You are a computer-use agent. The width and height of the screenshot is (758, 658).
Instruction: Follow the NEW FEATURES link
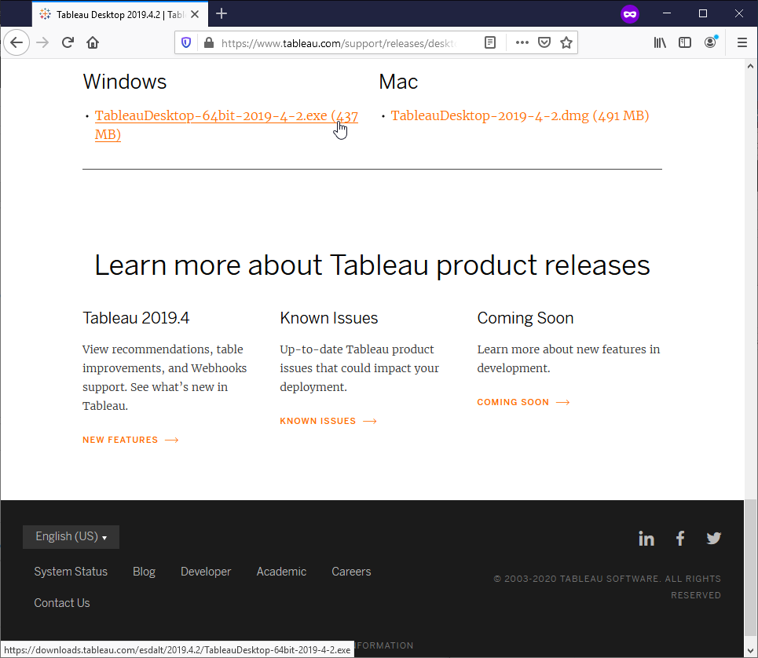pyautogui.click(x=130, y=440)
